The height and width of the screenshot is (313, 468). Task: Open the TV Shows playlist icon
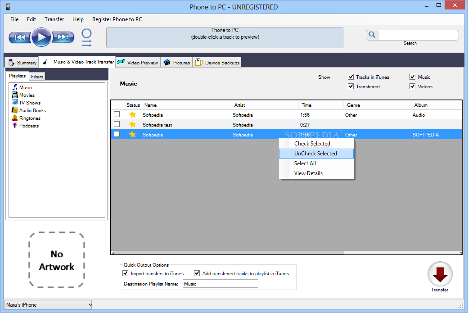(x=14, y=102)
